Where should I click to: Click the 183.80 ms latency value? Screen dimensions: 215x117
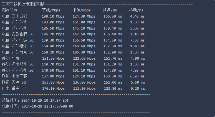(113, 88)
